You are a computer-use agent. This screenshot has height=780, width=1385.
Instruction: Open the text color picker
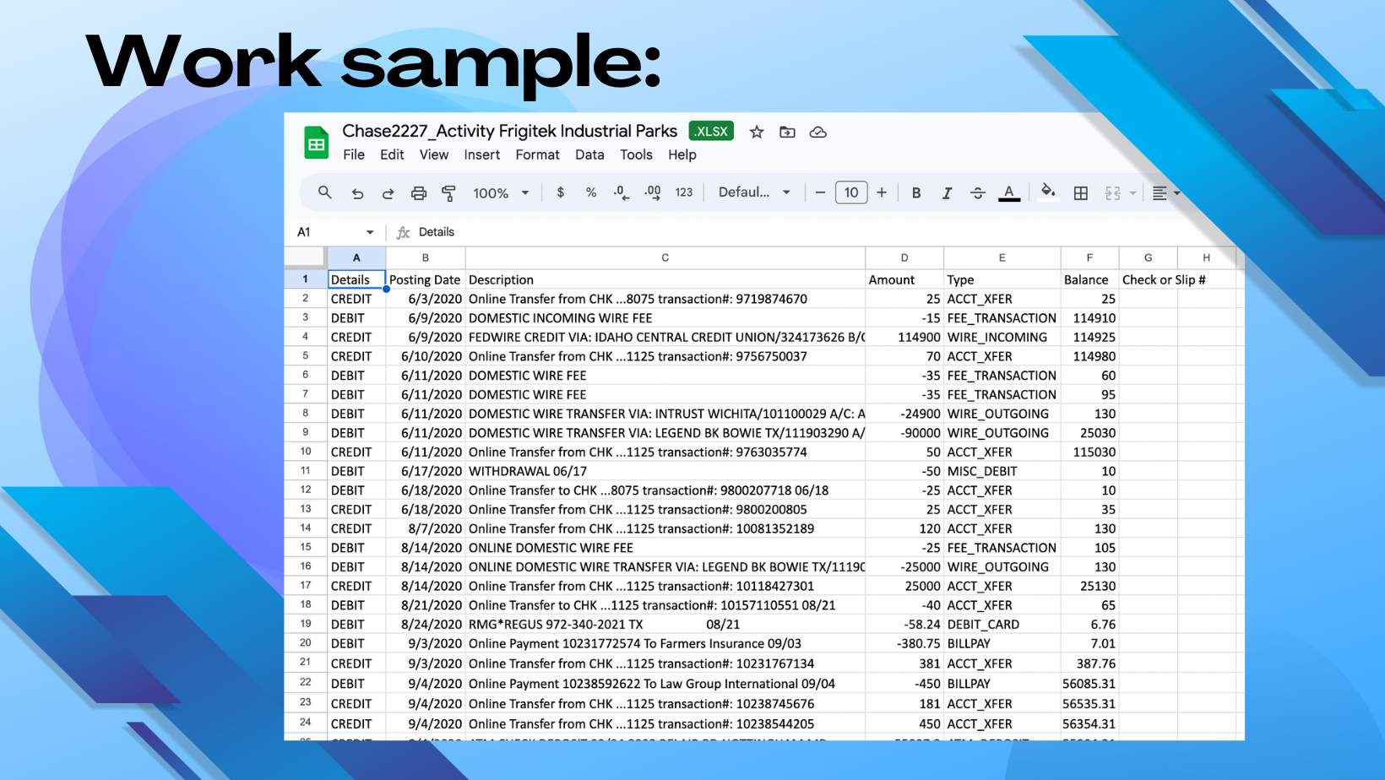click(1009, 193)
